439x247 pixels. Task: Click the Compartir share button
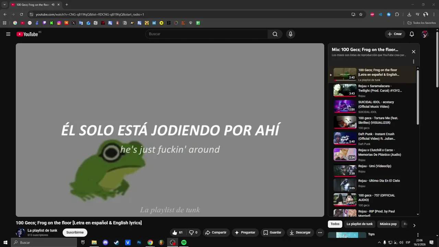click(216, 232)
